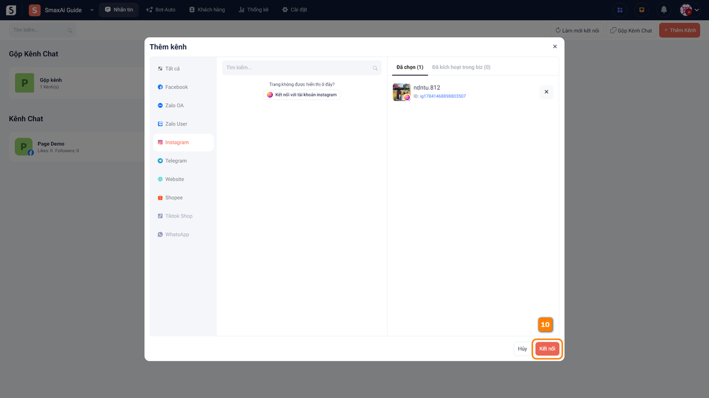709x398 pixels.
Task: Click search magnifier in channel search
Action: [x=375, y=68]
